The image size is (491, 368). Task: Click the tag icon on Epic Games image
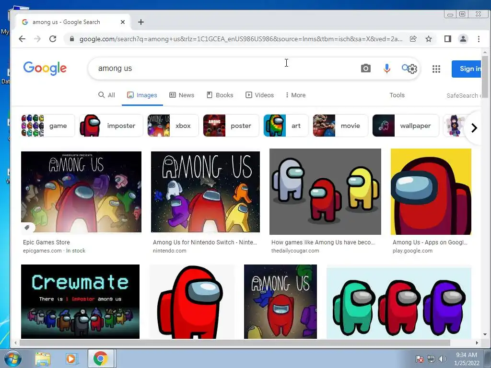27,228
